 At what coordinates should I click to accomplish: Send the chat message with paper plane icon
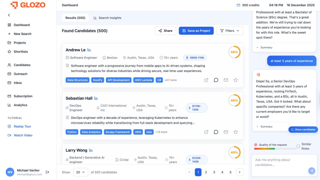tap(312, 171)
